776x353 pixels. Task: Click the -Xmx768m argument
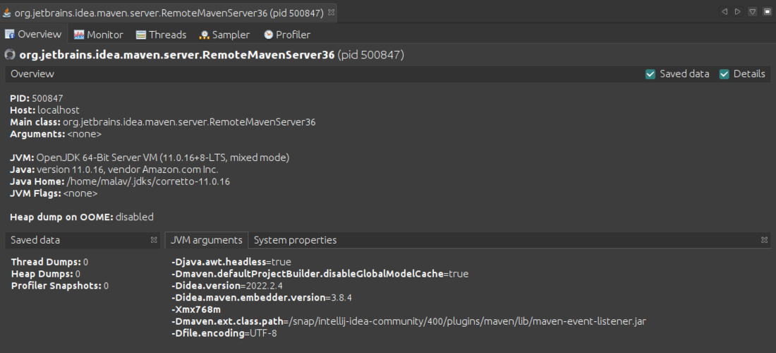pyautogui.click(x=196, y=309)
